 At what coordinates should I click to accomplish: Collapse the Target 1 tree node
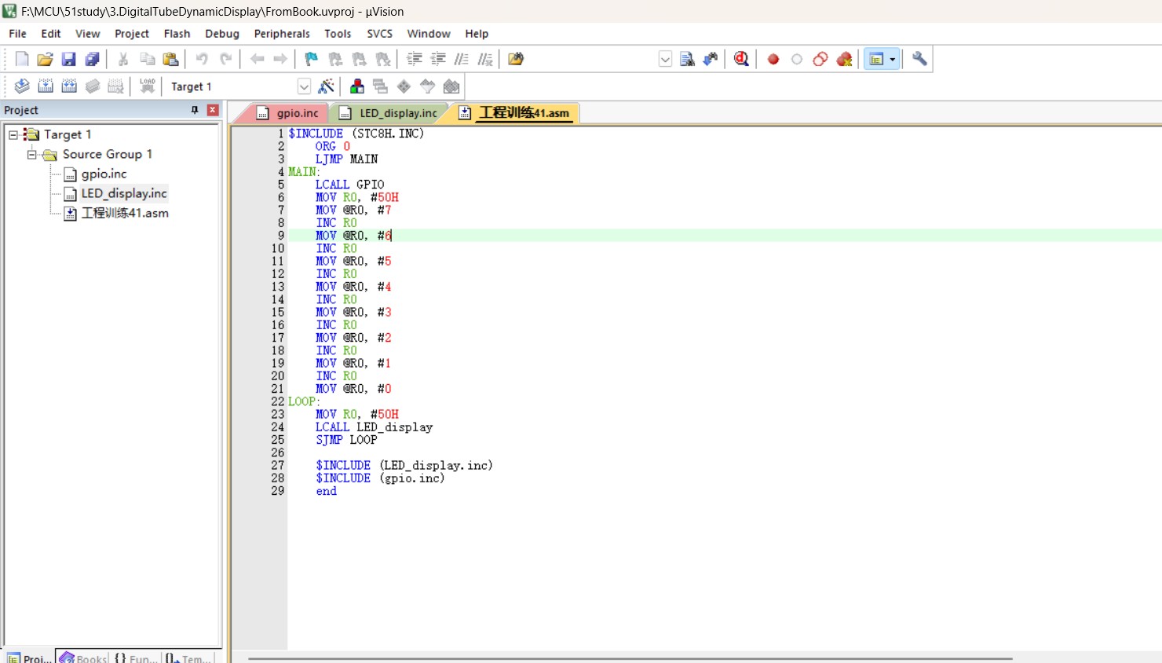point(13,135)
